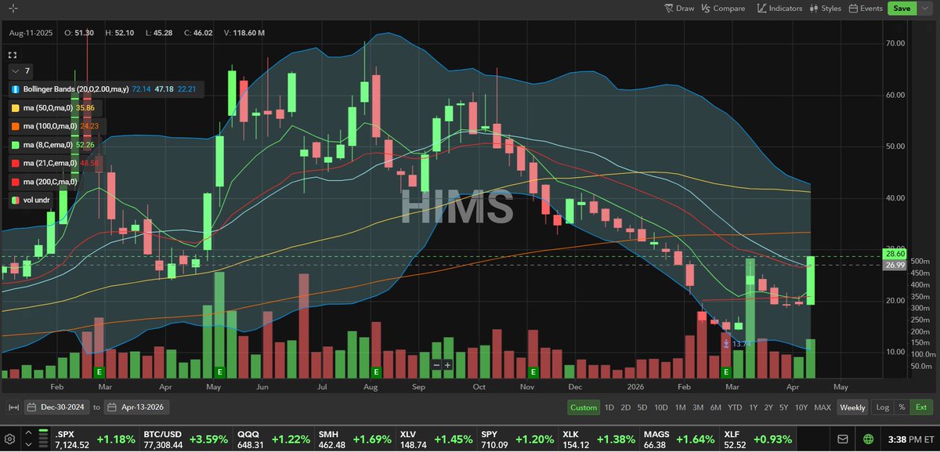Collapse the indicator list showing 7 studies
The height and width of the screenshot is (452, 940).
click(x=16, y=71)
